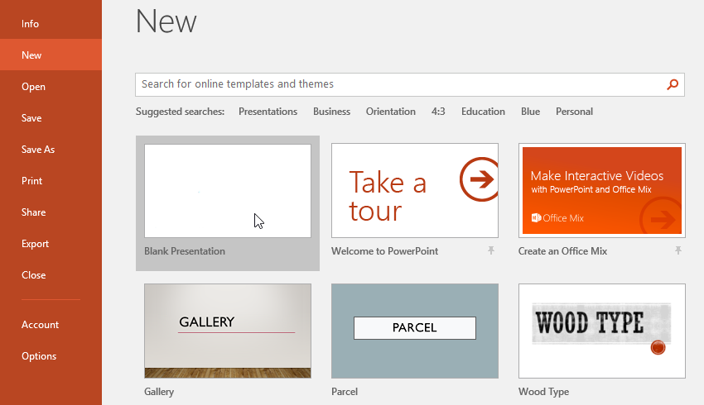Select the 4:3 suggested search
The height and width of the screenshot is (405, 704).
pyautogui.click(x=438, y=112)
